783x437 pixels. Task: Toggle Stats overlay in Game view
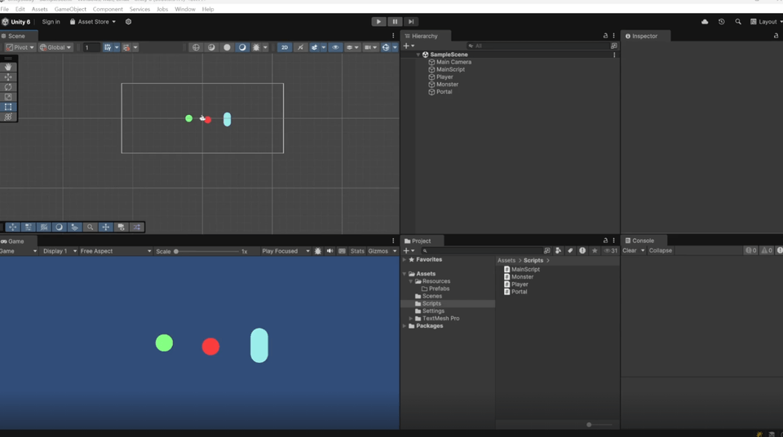point(357,251)
